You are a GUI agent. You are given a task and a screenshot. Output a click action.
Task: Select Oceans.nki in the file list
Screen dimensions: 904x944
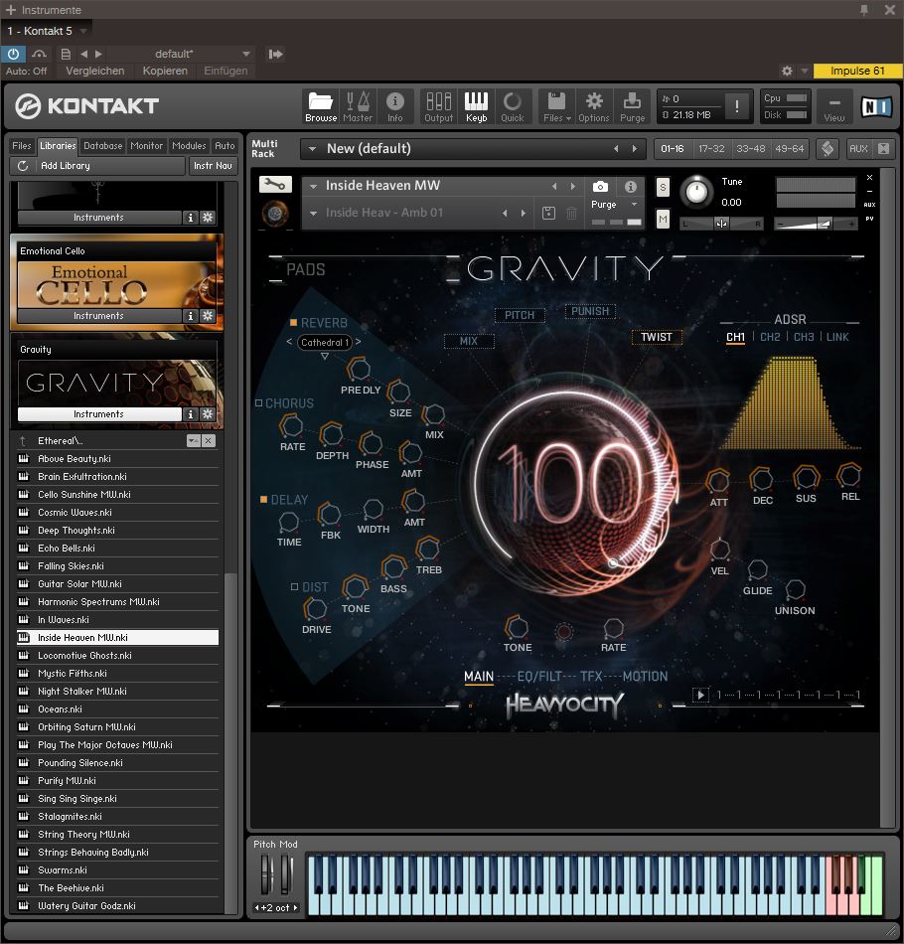click(x=118, y=709)
